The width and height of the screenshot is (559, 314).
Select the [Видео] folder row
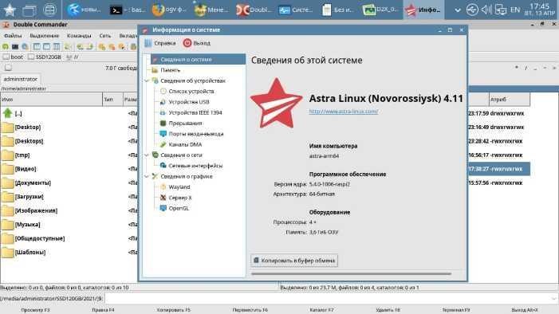click(69, 169)
